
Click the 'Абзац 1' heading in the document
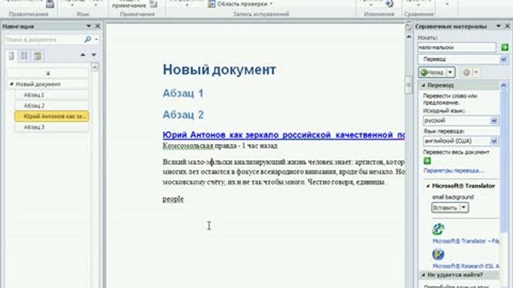(x=183, y=94)
